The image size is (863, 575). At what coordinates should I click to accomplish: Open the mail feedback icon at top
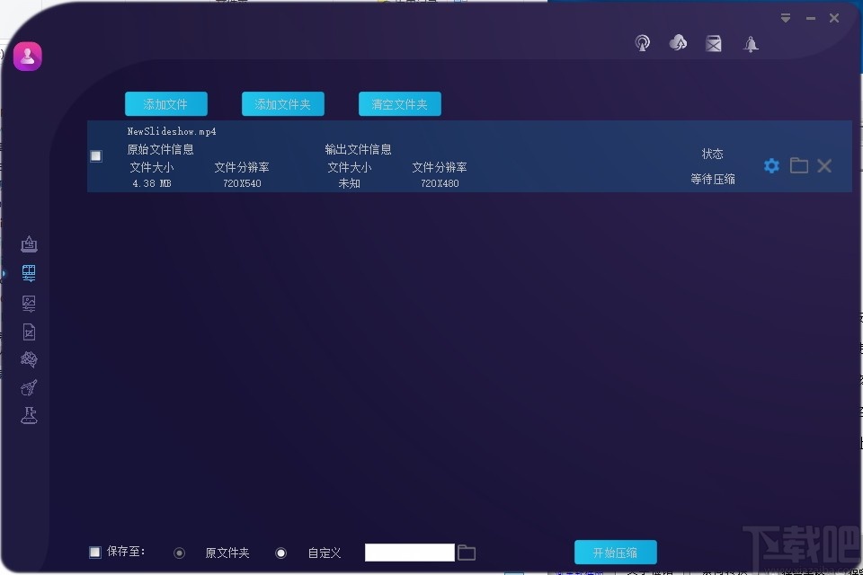click(x=714, y=42)
